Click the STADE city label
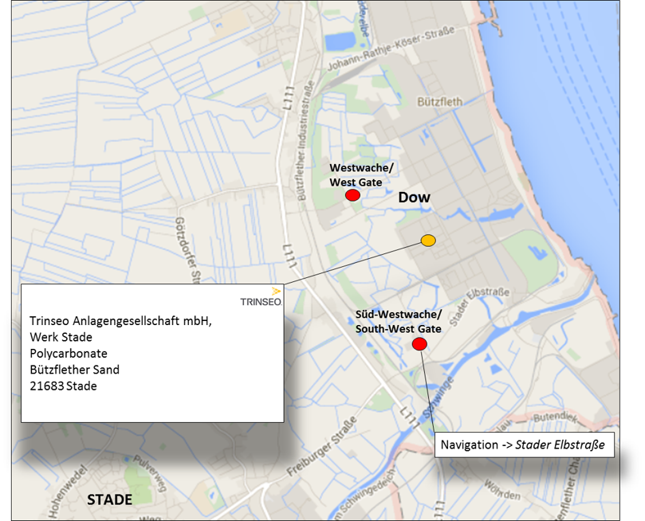The height and width of the screenshot is (521, 645). [109, 499]
